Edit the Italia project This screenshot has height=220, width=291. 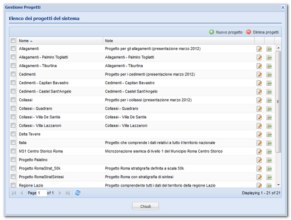coord(259,143)
